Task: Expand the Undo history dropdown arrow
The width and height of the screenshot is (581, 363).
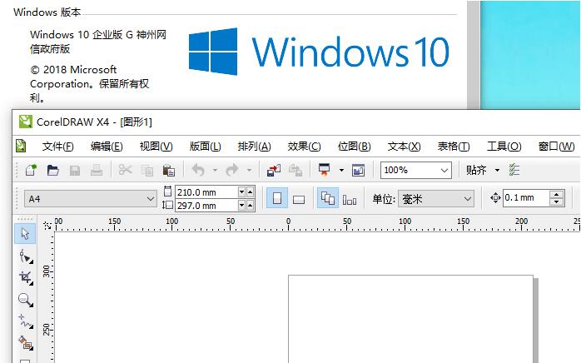Action: (x=215, y=170)
